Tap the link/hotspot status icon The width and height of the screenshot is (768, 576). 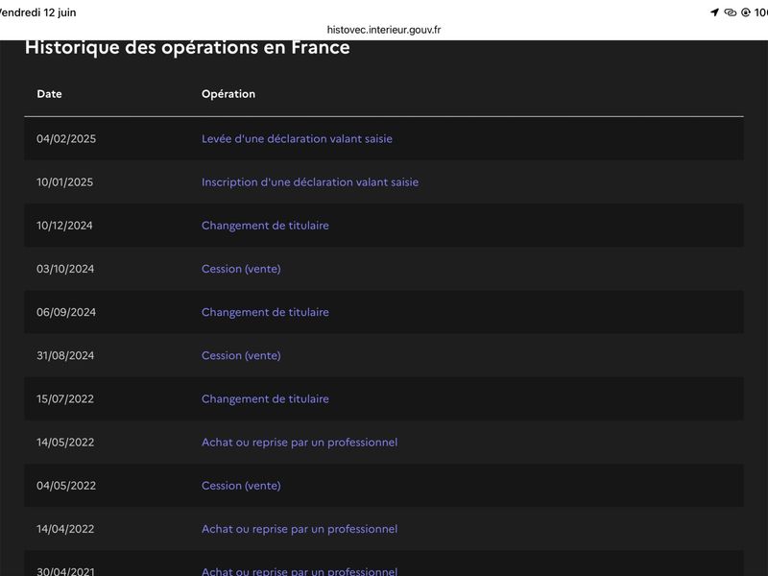731,12
